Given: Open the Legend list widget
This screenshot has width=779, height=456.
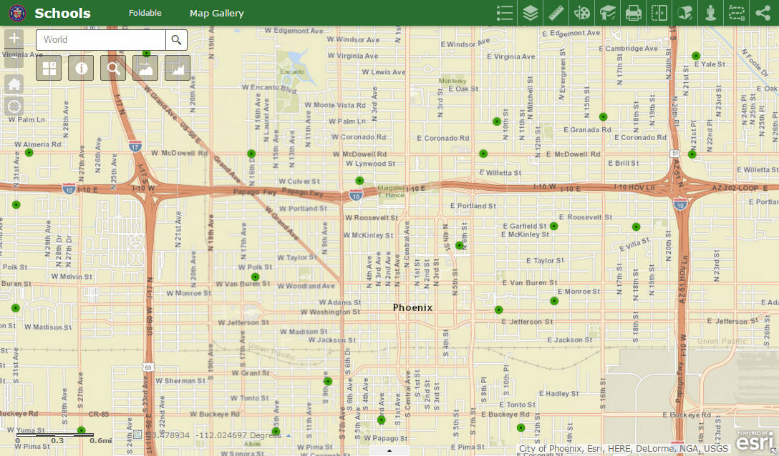Looking at the screenshot, I should tap(504, 13).
